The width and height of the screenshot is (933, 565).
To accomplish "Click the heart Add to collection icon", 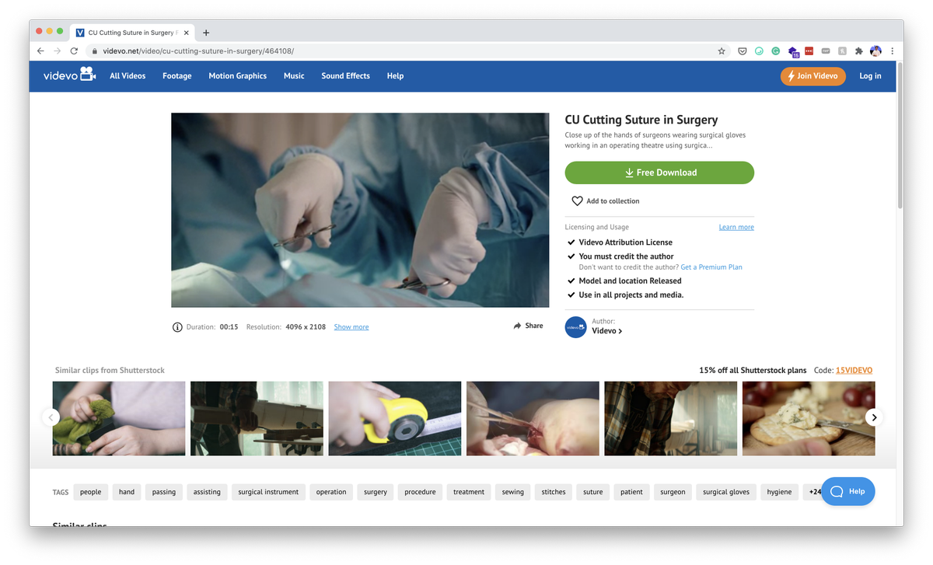I will (x=577, y=201).
